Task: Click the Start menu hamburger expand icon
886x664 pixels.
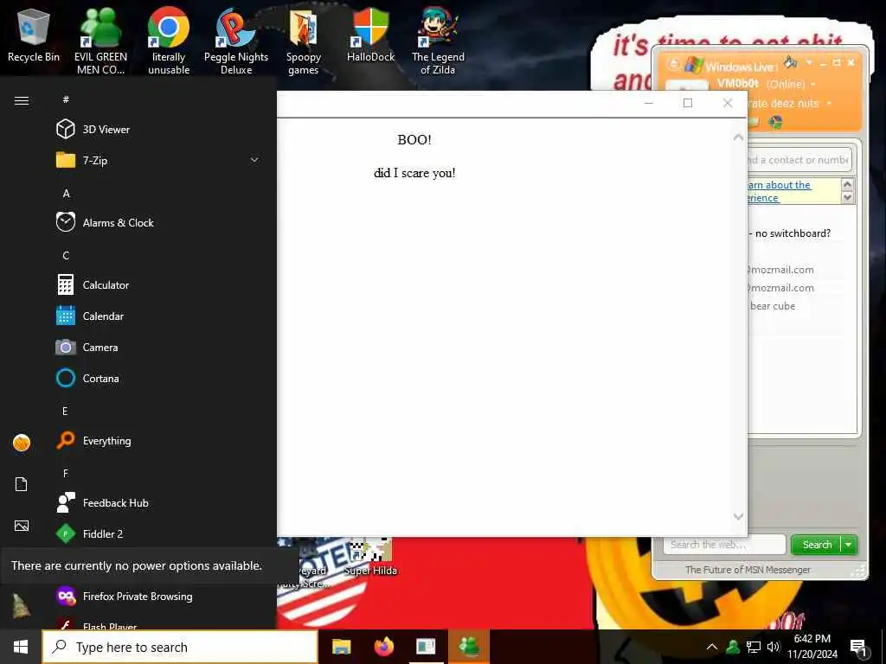Action: point(22,100)
